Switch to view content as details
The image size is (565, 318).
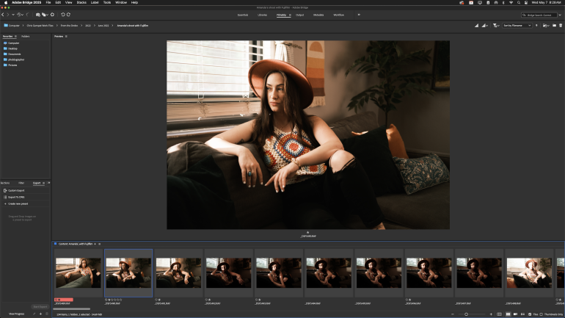click(515, 314)
